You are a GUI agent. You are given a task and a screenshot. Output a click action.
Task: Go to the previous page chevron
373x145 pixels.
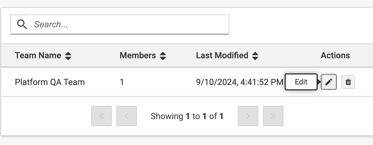pyautogui.click(x=127, y=116)
